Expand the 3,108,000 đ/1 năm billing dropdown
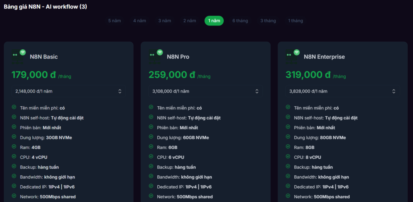 click(x=206, y=91)
